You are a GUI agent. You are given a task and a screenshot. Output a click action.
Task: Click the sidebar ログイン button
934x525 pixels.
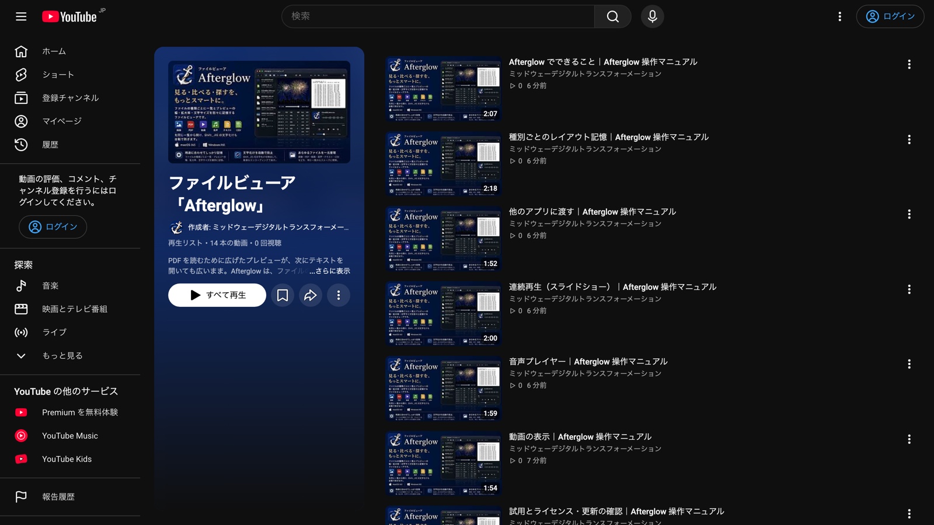[53, 227]
